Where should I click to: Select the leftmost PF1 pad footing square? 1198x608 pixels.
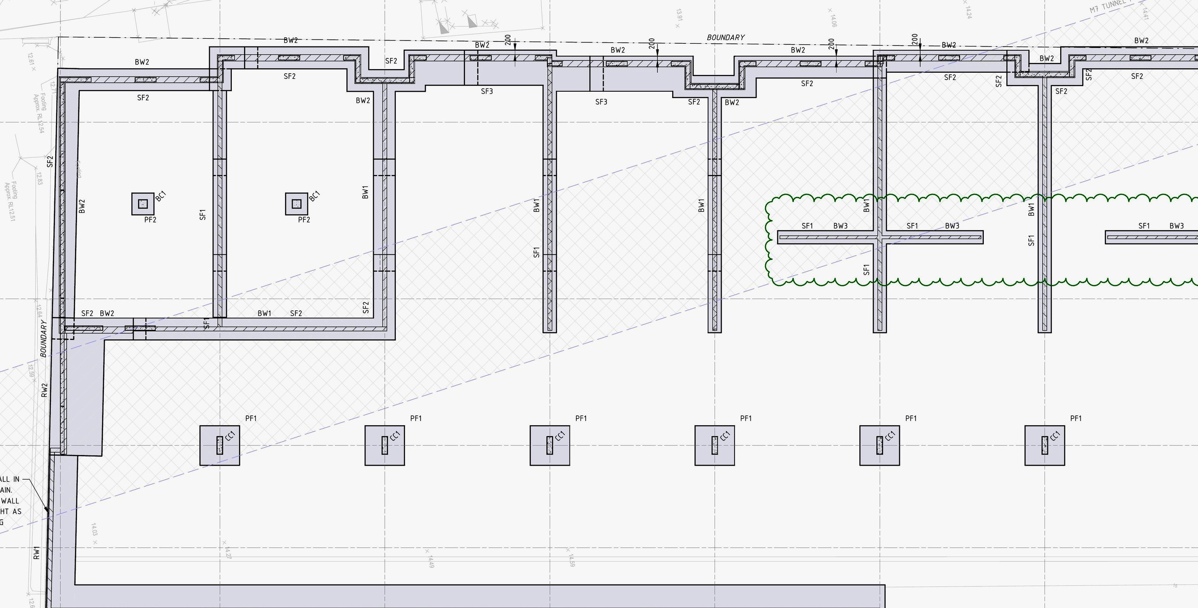tap(219, 445)
